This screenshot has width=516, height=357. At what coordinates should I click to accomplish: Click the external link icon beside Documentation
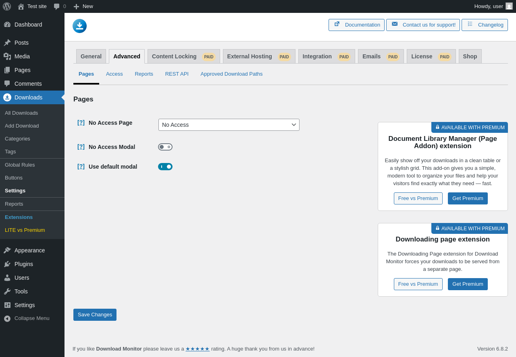coord(337,24)
